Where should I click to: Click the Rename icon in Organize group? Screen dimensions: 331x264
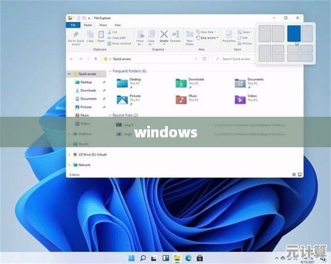point(175,34)
